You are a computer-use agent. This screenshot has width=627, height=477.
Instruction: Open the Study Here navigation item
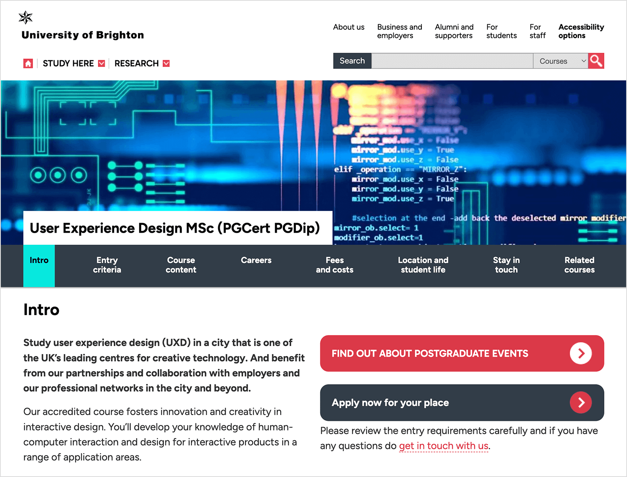[68, 64]
